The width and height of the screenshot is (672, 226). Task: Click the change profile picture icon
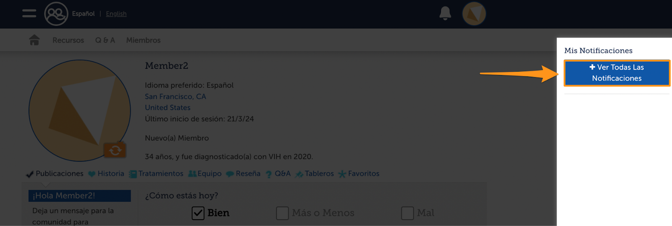click(x=115, y=150)
